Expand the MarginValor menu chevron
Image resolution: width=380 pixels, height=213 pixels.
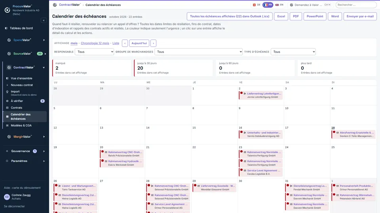click(44, 137)
